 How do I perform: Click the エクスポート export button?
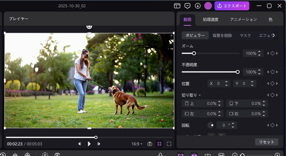point(232,6)
